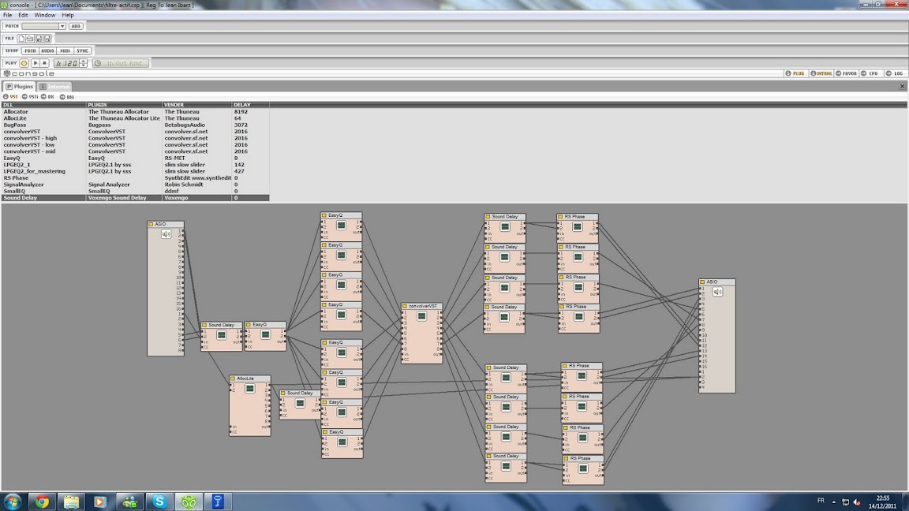Sort plugin list by VENDER column
The width and height of the screenshot is (909, 511).
197,105
